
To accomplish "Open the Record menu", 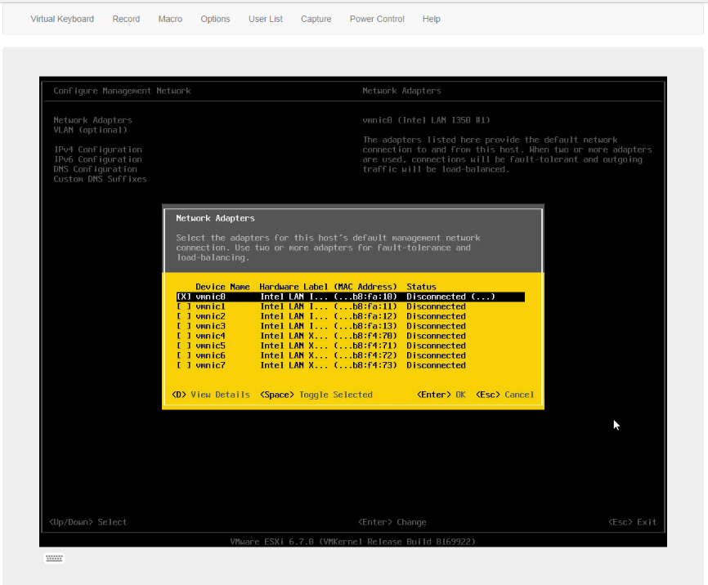I will coord(126,19).
